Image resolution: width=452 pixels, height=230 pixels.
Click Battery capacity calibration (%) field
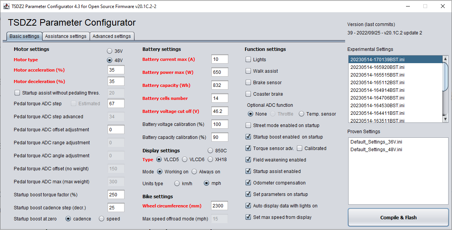pyautogui.click(x=219, y=137)
